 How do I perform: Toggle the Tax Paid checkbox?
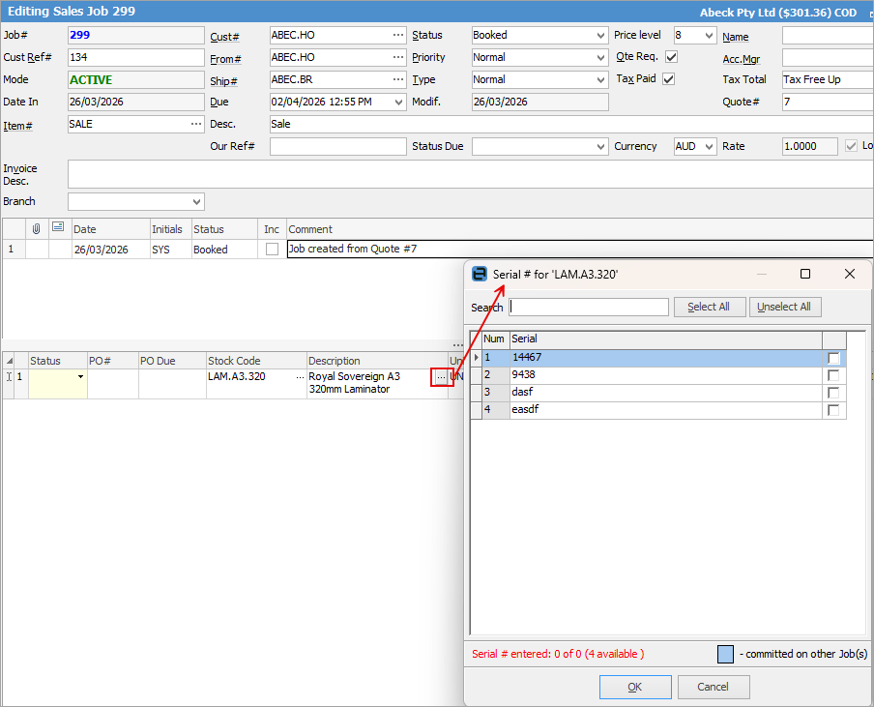(668, 79)
